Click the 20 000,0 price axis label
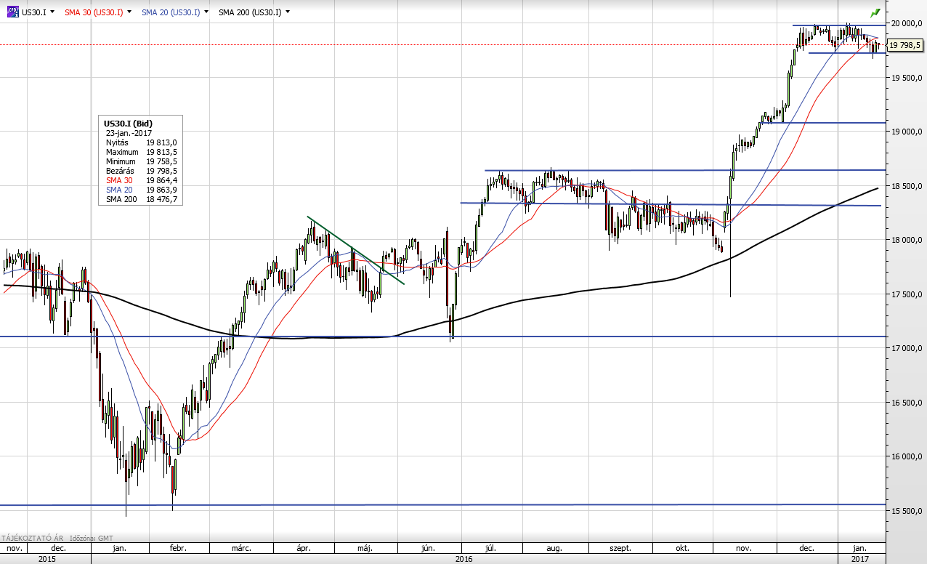The width and height of the screenshot is (927, 564). point(908,23)
